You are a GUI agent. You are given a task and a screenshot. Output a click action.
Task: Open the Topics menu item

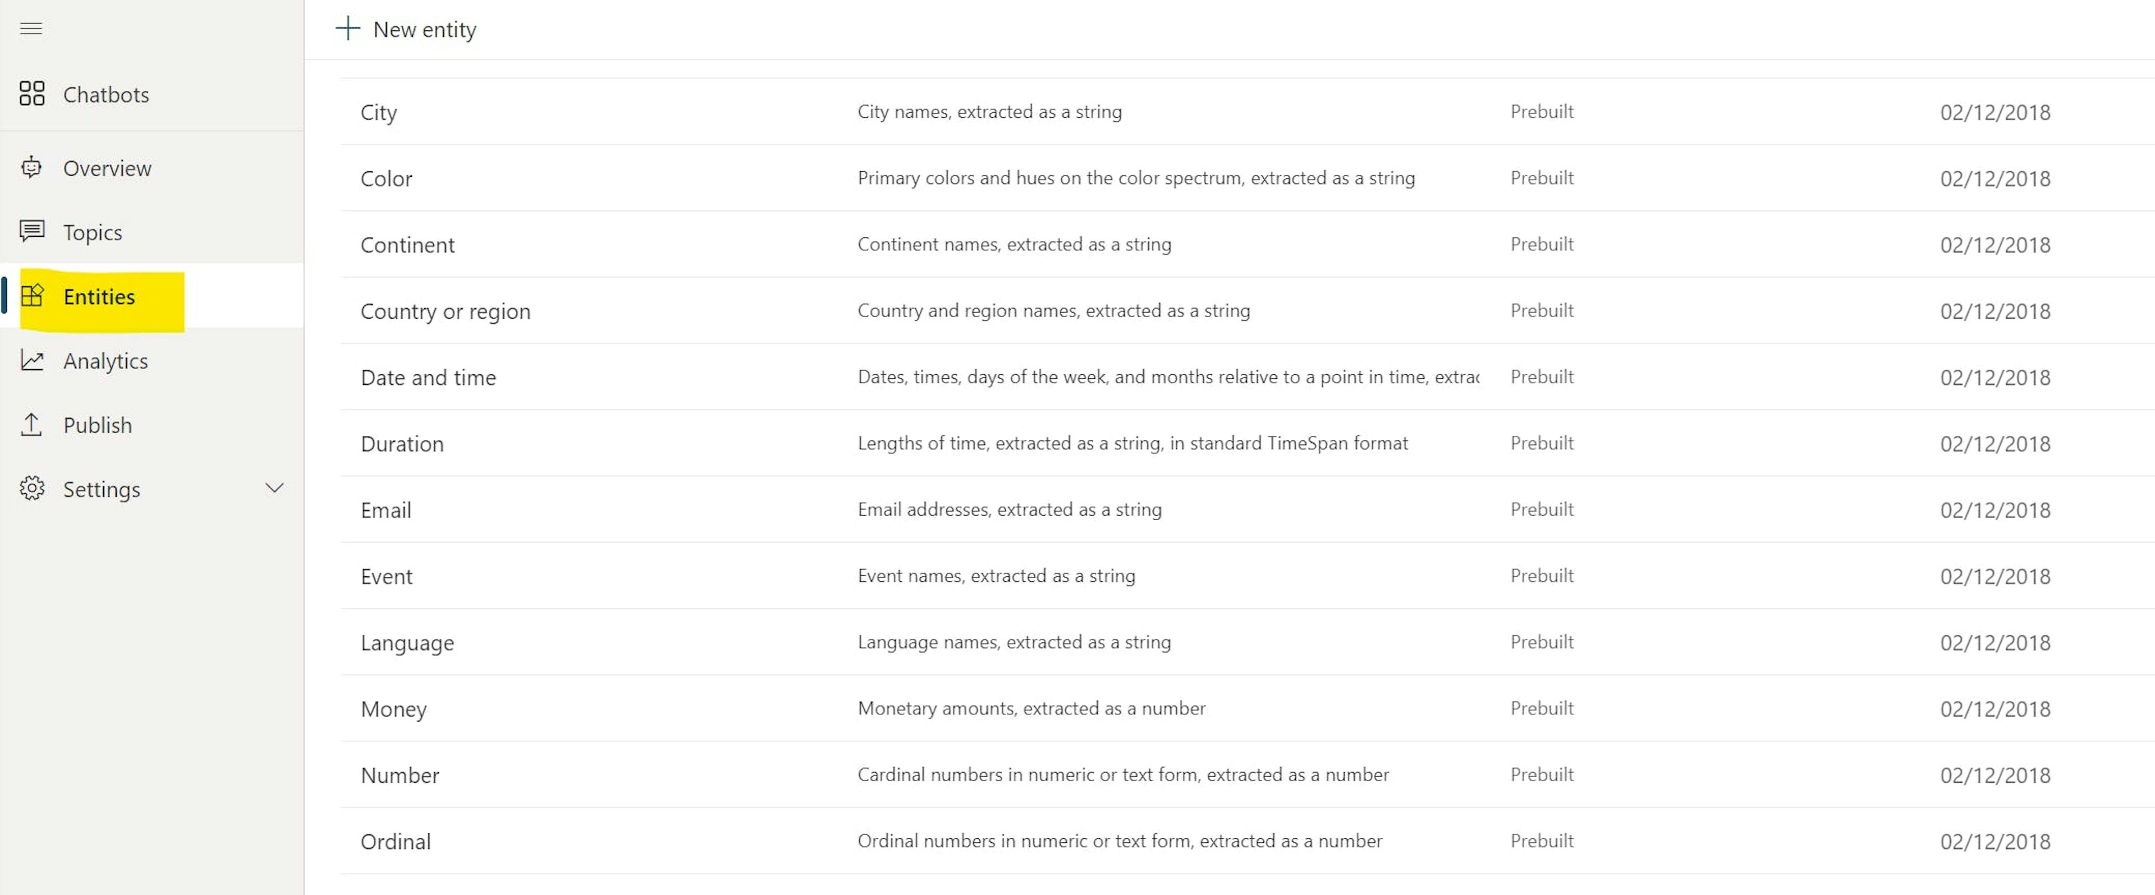(x=93, y=232)
